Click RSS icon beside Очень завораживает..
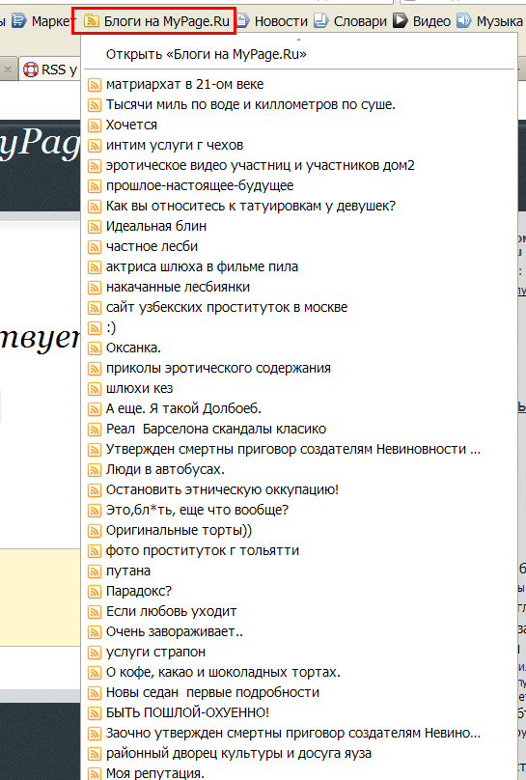 pyautogui.click(x=95, y=632)
